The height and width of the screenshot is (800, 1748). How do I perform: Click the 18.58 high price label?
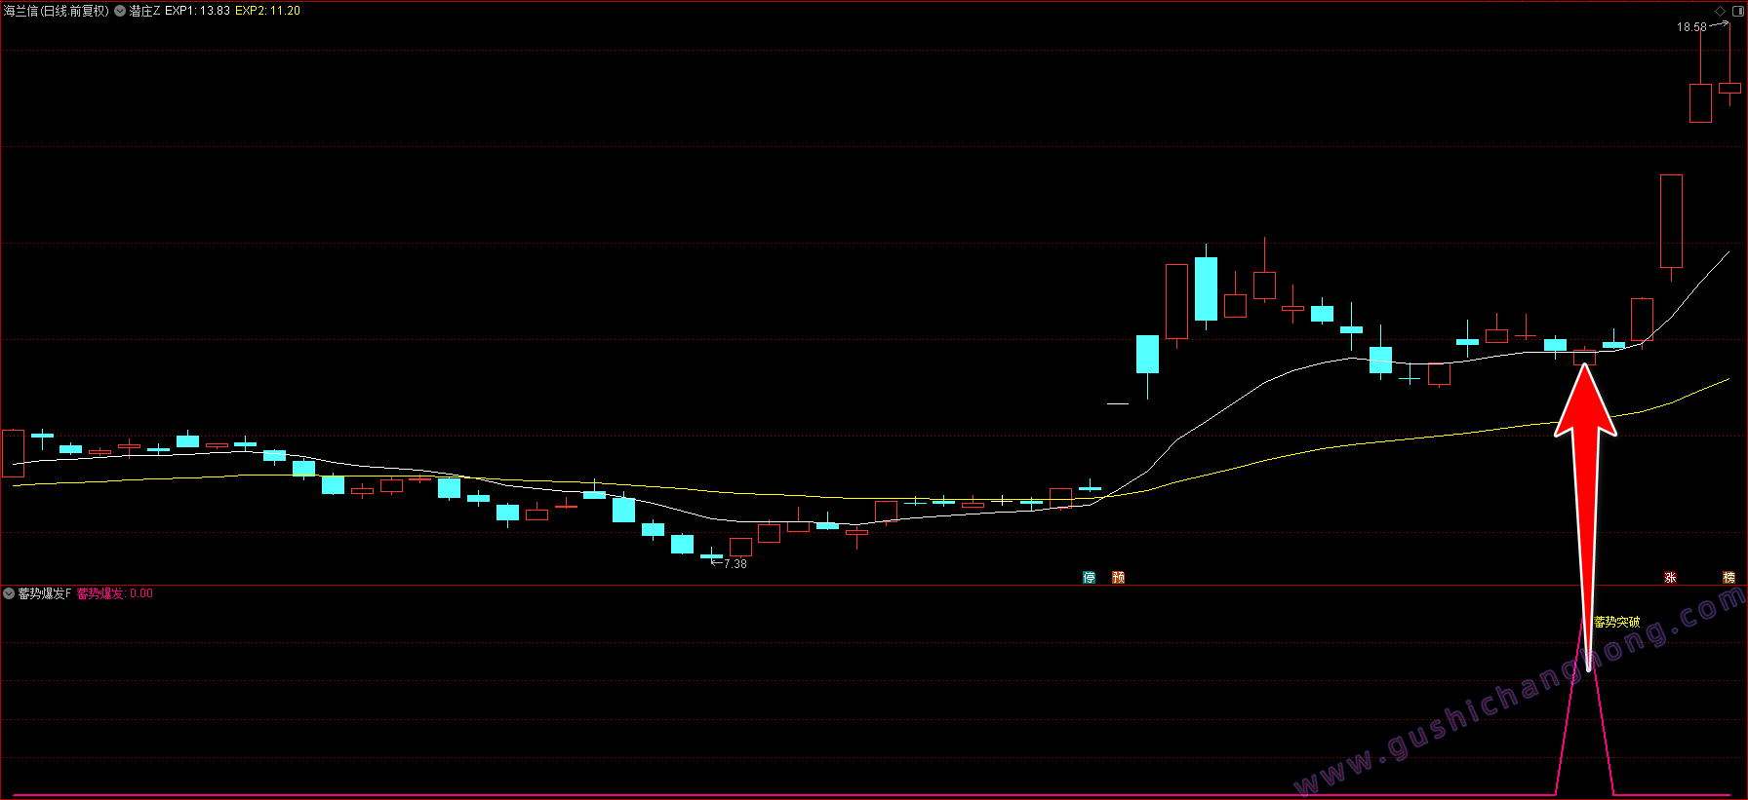(1691, 27)
